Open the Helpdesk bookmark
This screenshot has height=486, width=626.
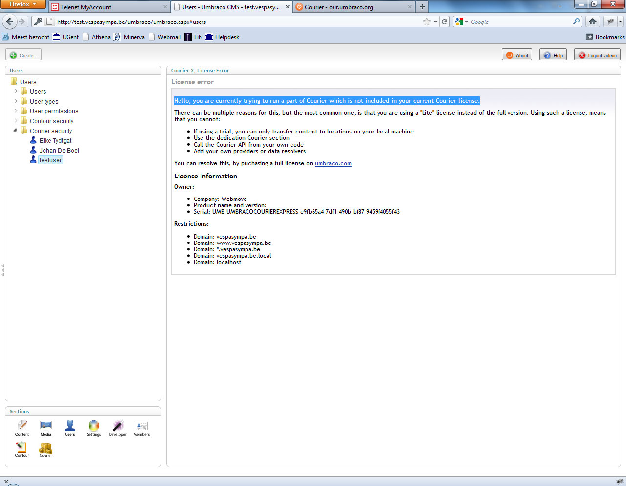[222, 37]
